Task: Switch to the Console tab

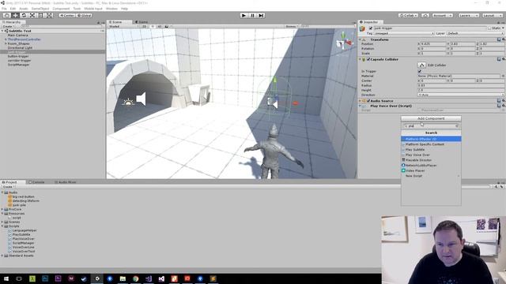Action: pyautogui.click(x=36, y=182)
